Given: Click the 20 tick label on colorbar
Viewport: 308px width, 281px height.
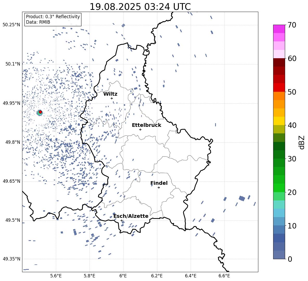Looking at the screenshot, I should 292,192.
